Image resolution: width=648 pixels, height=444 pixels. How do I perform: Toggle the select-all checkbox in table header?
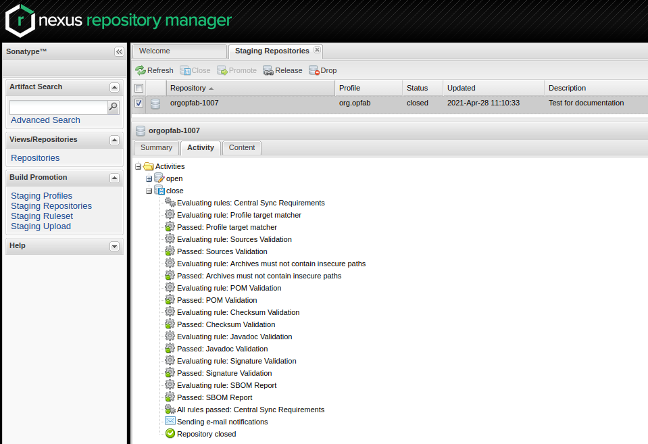point(139,88)
